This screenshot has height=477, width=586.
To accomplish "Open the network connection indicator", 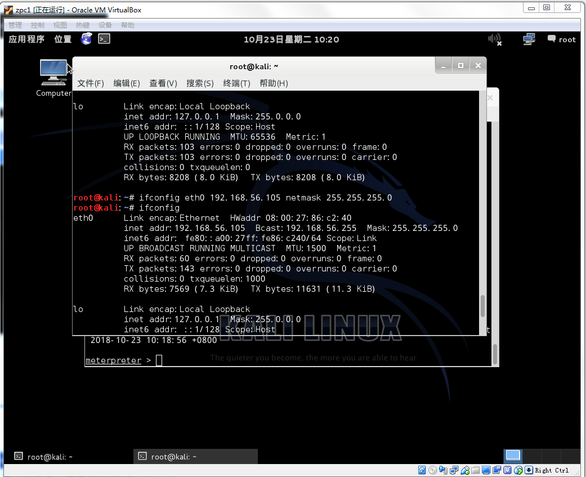I will click(529, 39).
